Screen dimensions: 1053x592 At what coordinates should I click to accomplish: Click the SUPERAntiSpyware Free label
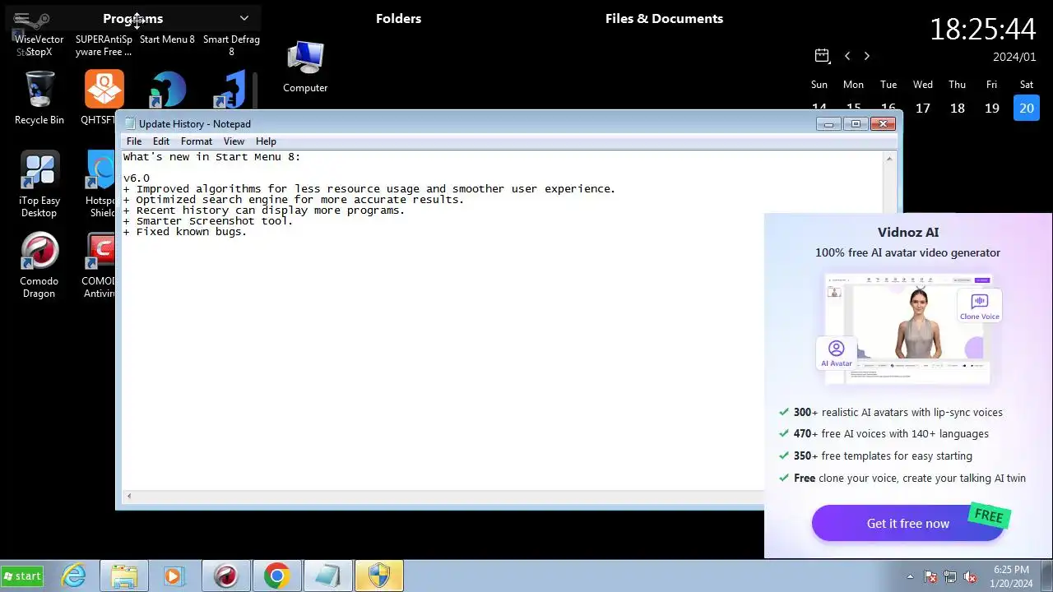104,45
